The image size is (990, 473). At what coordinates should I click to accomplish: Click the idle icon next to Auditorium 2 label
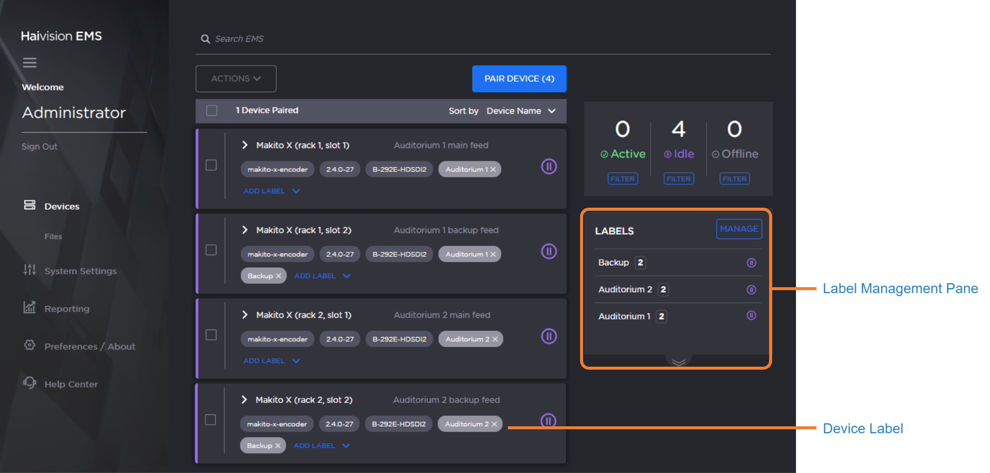point(751,290)
